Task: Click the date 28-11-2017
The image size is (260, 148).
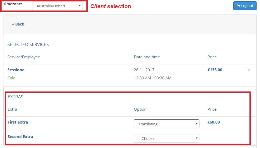Action: tap(144, 70)
